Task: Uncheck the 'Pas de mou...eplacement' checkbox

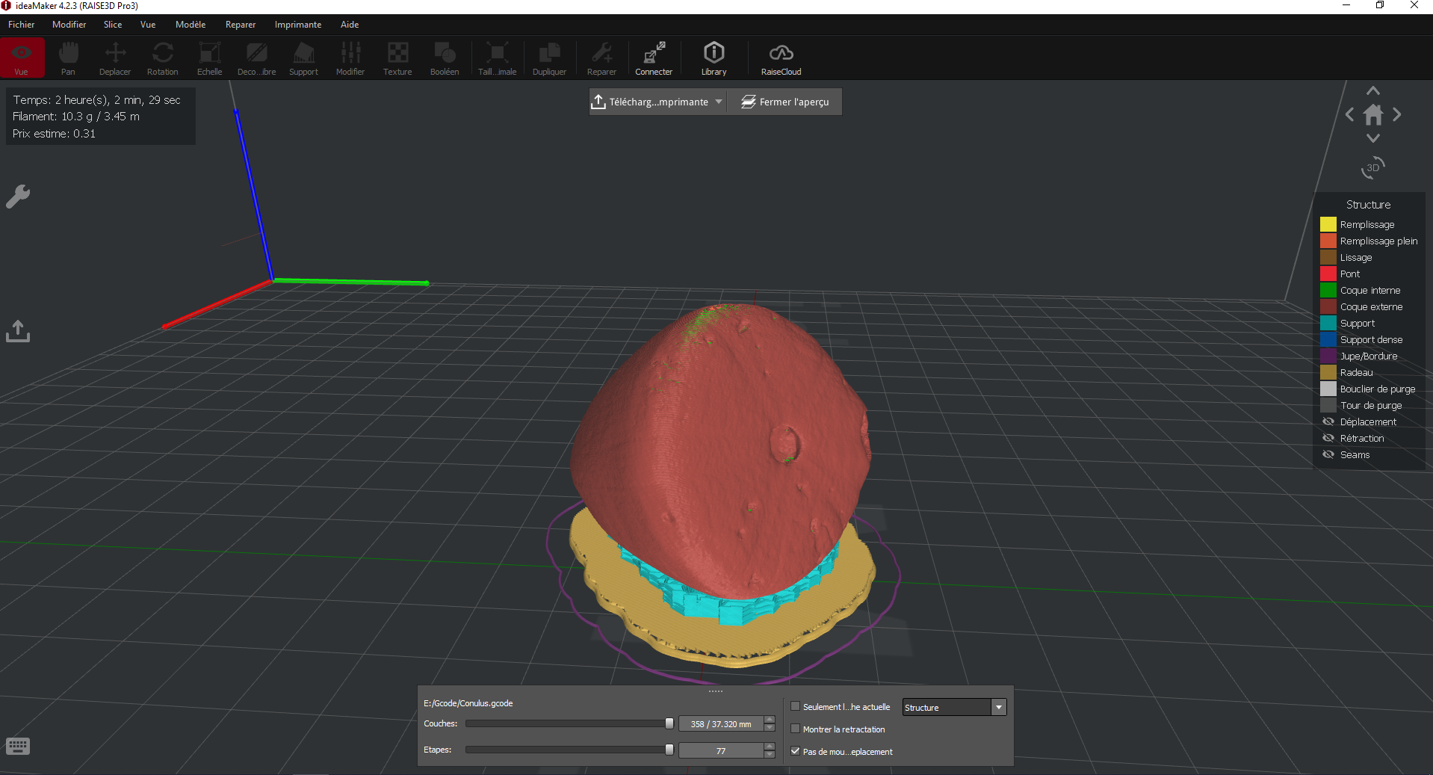Action: [x=796, y=751]
